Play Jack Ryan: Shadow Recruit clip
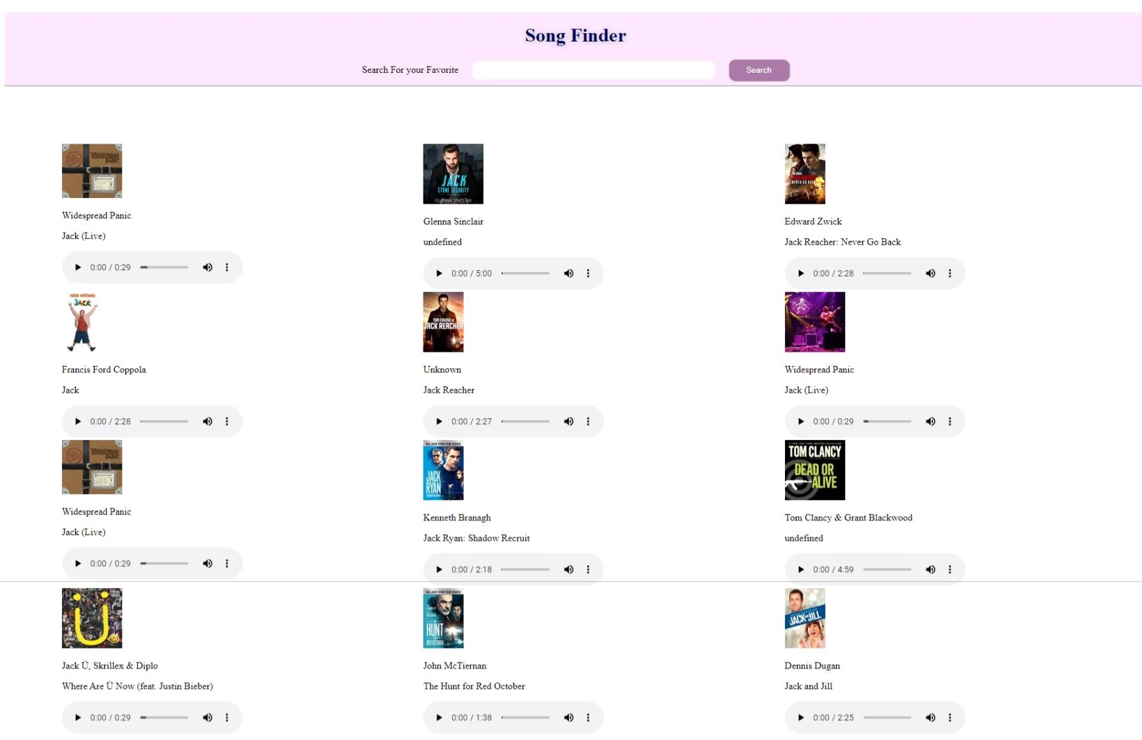The width and height of the screenshot is (1142, 740). coord(439,570)
